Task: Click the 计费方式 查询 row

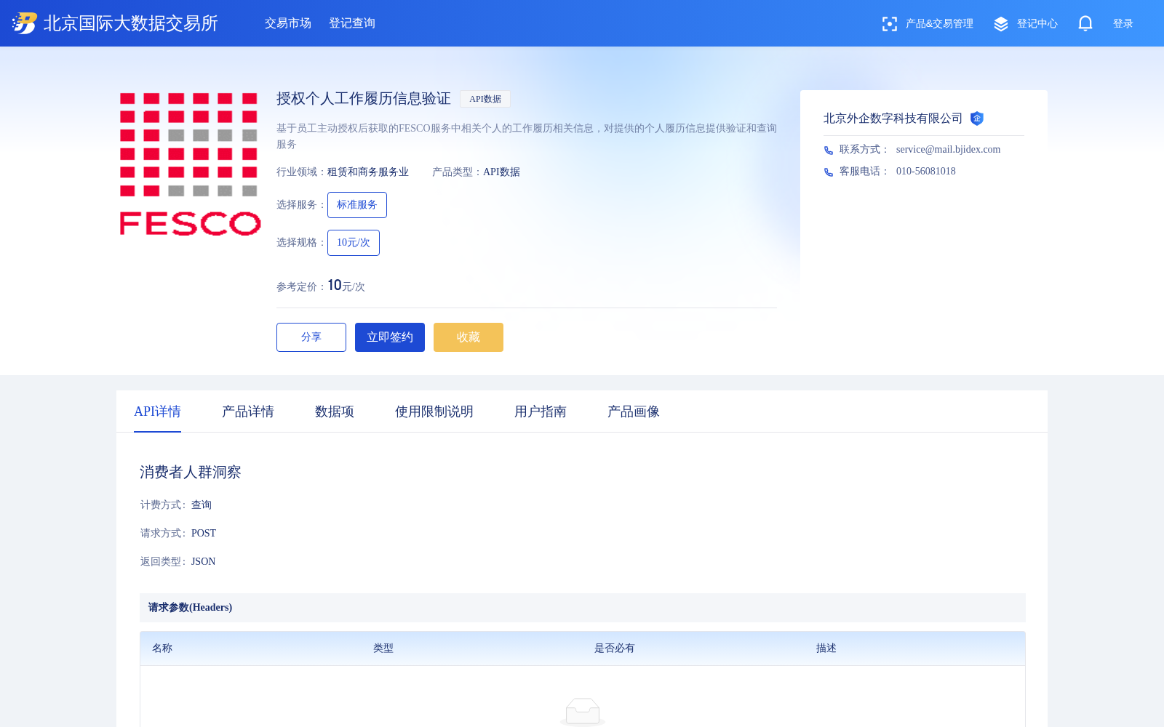Action: [176, 505]
